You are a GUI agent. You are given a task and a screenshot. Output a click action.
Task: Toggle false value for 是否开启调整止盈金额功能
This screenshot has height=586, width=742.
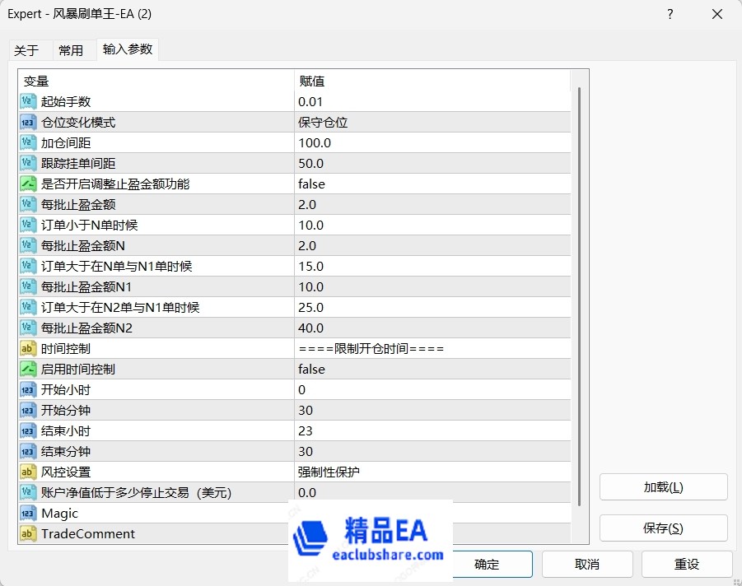coord(312,184)
